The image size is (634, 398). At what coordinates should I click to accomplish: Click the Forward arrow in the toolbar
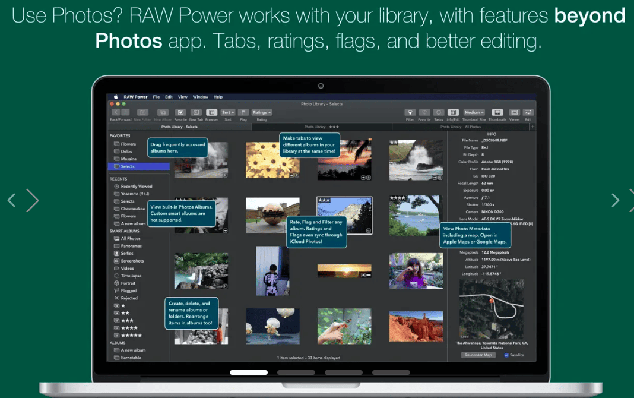coord(125,112)
